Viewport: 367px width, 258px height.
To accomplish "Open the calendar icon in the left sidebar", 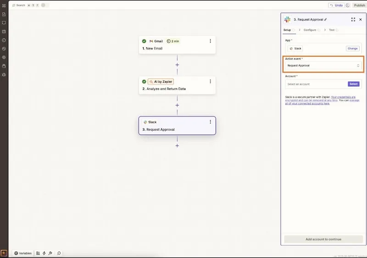I will tap(4, 32).
